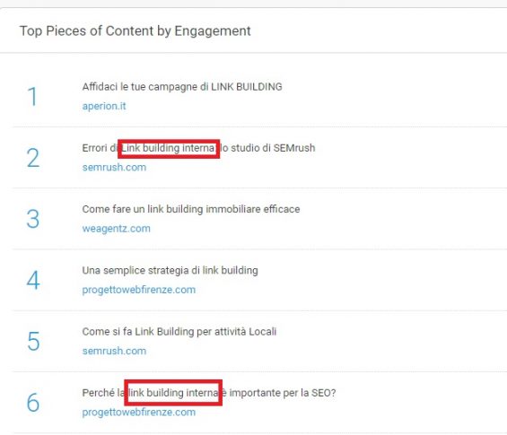Click the 'Top Pieces of Content by Engagement' heading
The image size is (507, 435).
(x=135, y=31)
